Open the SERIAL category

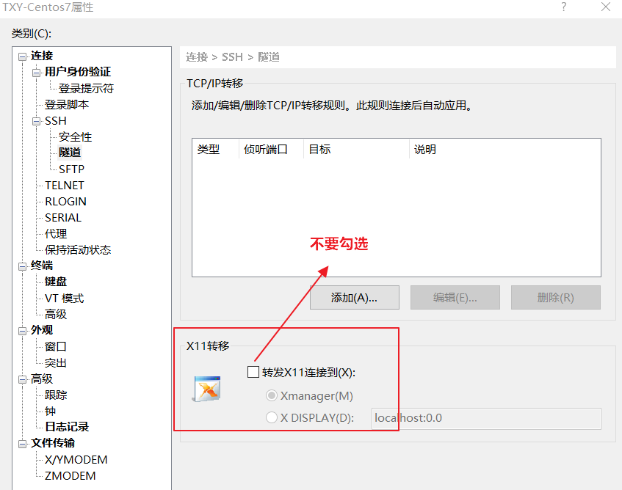63,218
